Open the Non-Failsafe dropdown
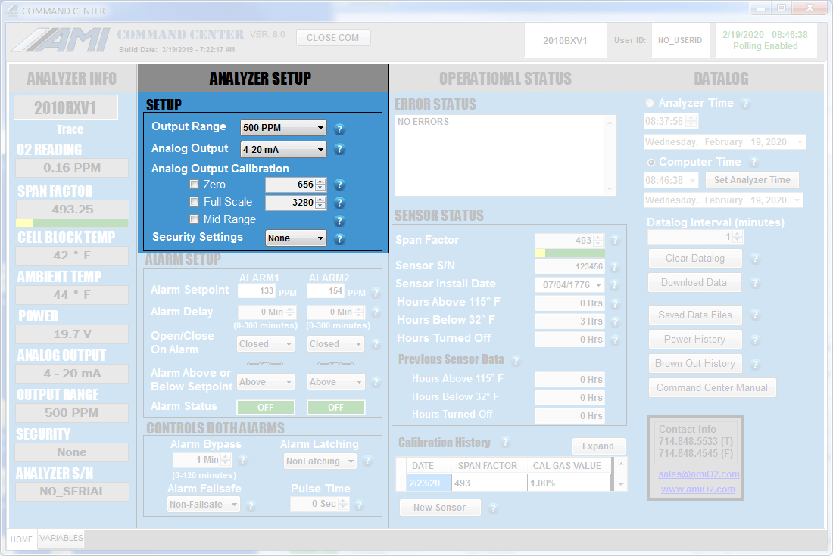 coord(204,504)
